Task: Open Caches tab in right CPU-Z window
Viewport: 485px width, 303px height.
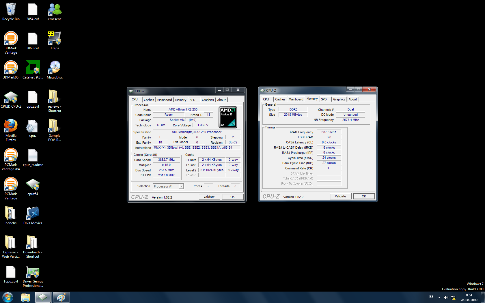Action: [x=280, y=99]
